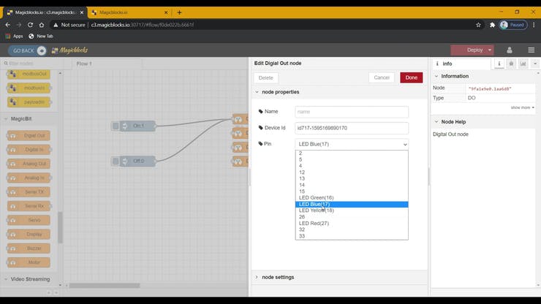The height and width of the screenshot is (304, 541).
Task: Open the debug bug sidebar icon
Action: [511, 64]
